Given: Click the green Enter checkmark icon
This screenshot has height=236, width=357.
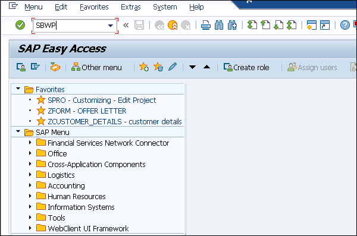Looking at the screenshot, I should pyautogui.click(x=20, y=25).
